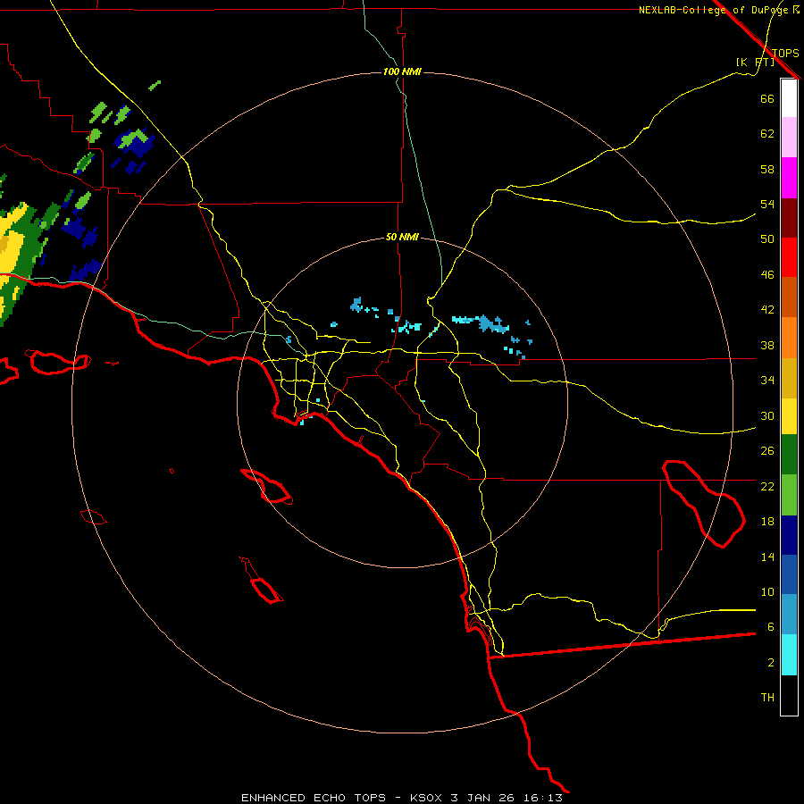Click the legend value "38"

click(x=767, y=345)
